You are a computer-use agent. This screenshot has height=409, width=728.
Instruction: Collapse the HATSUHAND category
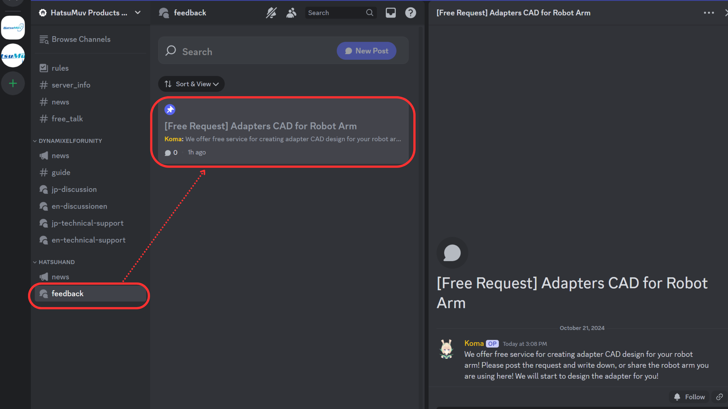(x=56, y=262)
